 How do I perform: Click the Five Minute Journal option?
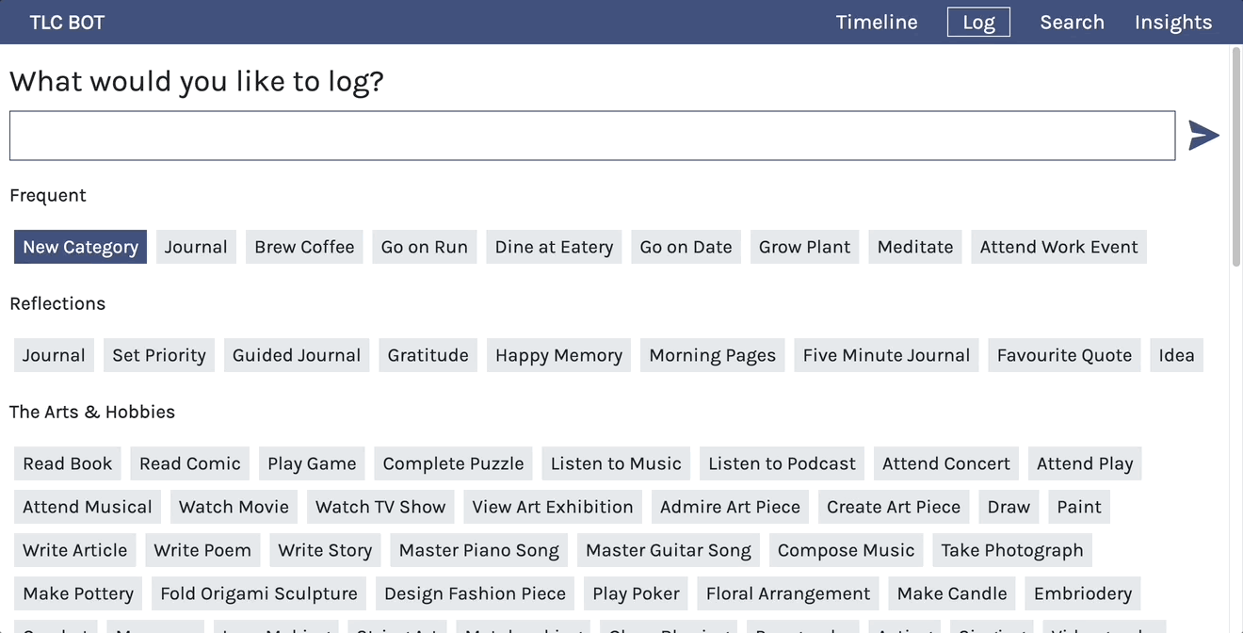point(886,355)
